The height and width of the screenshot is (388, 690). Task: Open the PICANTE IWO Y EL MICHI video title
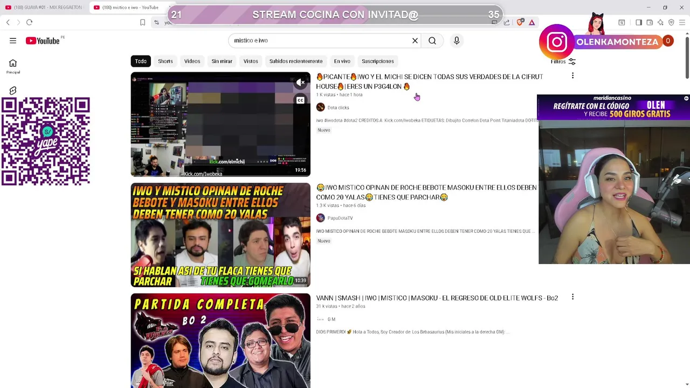430,81
